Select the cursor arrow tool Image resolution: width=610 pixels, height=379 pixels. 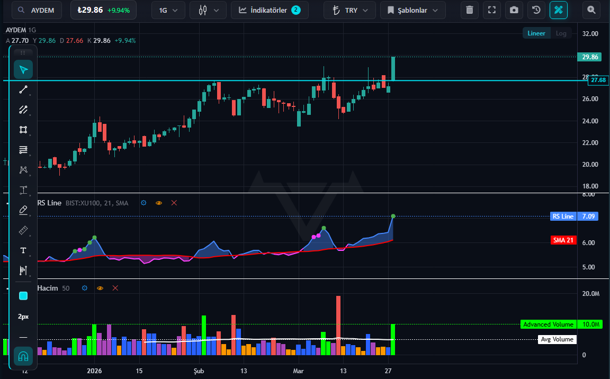click(x=23, y=70)
